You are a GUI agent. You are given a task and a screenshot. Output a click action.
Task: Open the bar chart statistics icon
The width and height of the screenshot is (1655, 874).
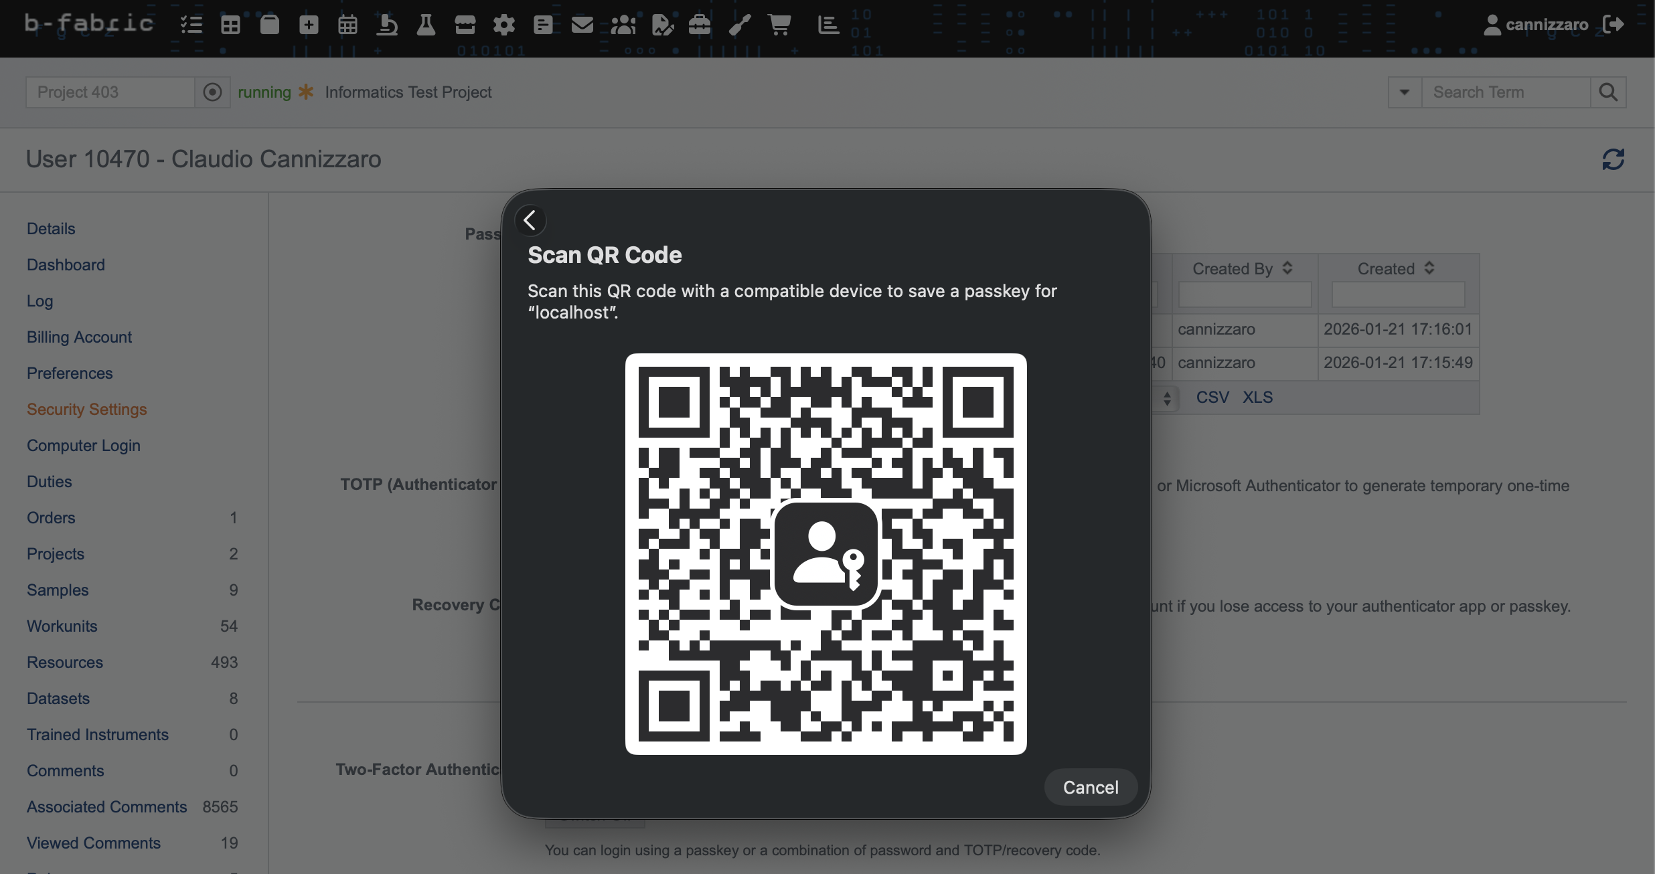pos(828,25)
